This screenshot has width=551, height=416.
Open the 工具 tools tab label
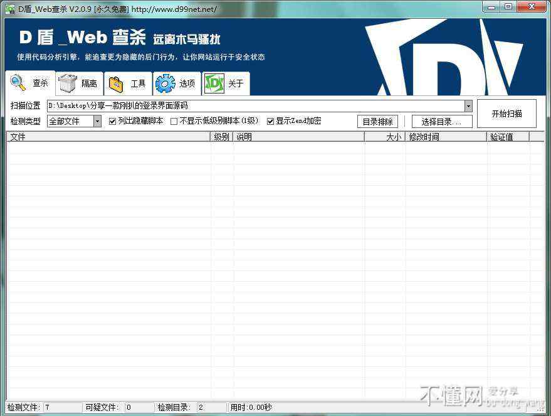(x=138, y=83)
